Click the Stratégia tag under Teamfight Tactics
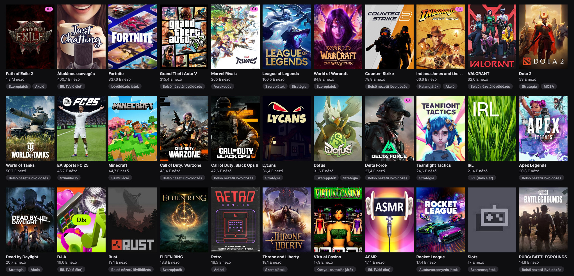 pyautogui.click(x=427, y=178)
